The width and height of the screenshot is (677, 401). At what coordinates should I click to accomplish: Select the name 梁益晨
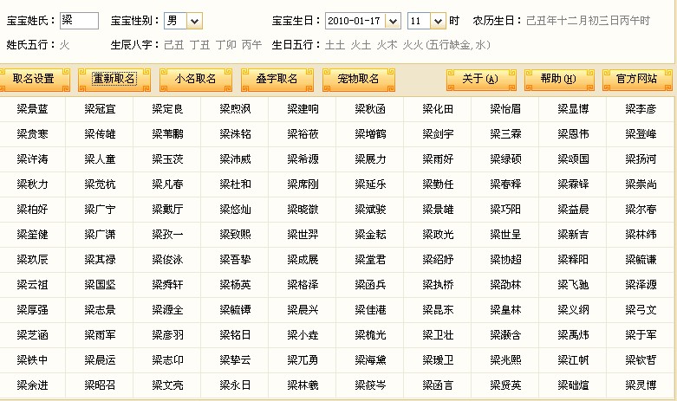(573, 210)
